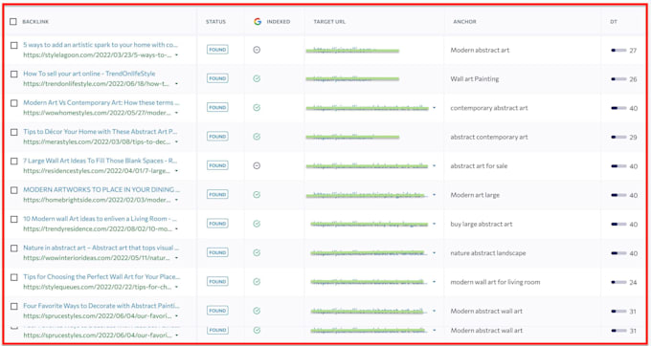Open 'Tips to Décor Your Home' backlink
The width and height of the screenshot is (651, 346).
pos(101,131)
